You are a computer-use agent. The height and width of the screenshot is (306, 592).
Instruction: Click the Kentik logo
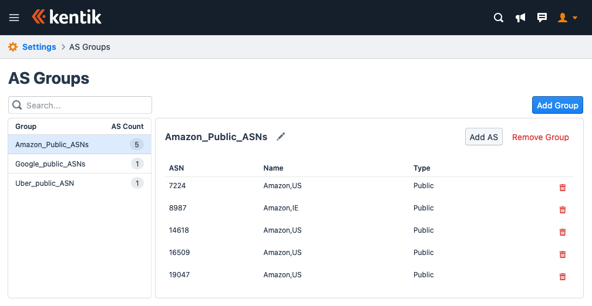(x=67, y=17)
